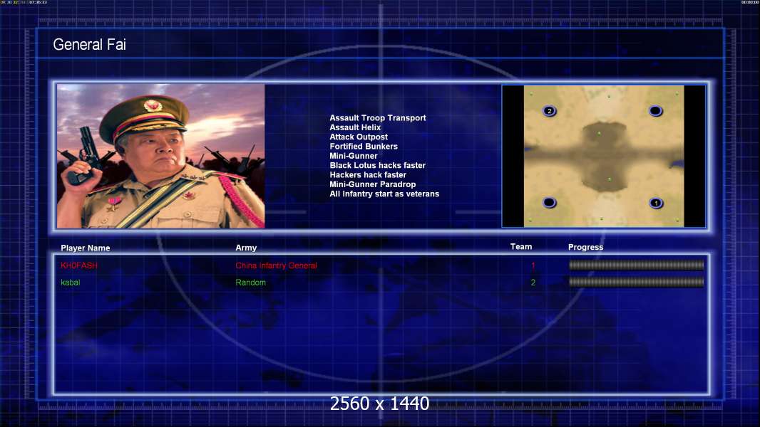760x427 pixels.
Task: Click kabal's 'Random' army text
Action: pos(250,283)
